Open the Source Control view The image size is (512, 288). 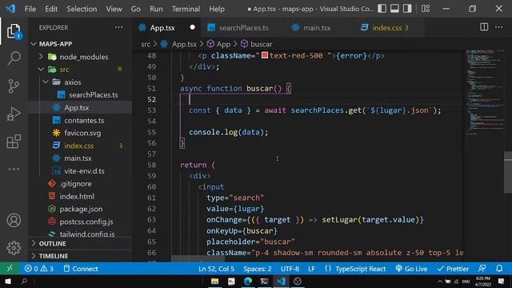[14, 86]
